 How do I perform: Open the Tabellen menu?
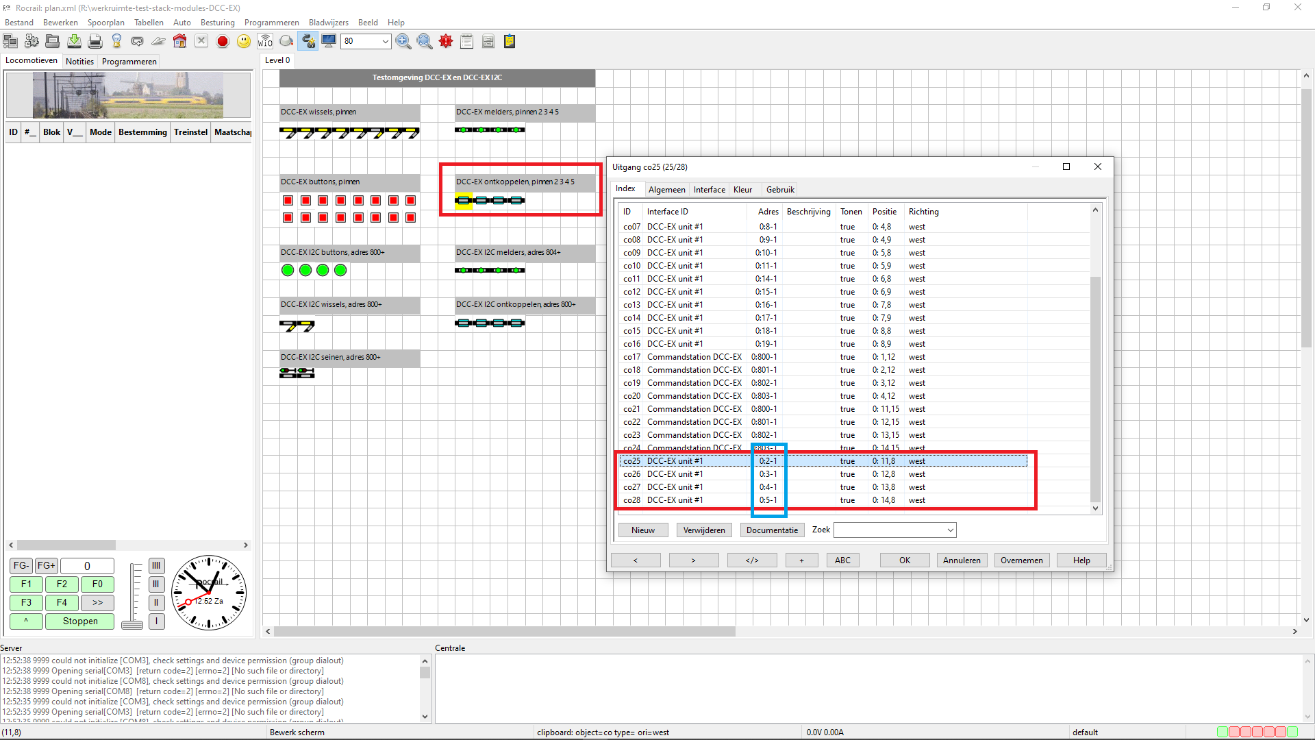coord(149,22)
